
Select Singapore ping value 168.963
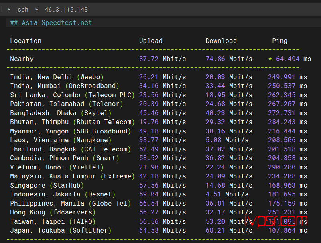(282, 186)
